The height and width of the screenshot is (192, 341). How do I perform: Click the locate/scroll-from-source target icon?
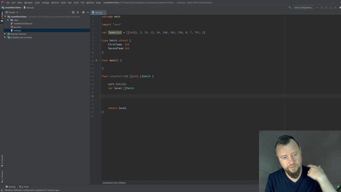point(73,12)
